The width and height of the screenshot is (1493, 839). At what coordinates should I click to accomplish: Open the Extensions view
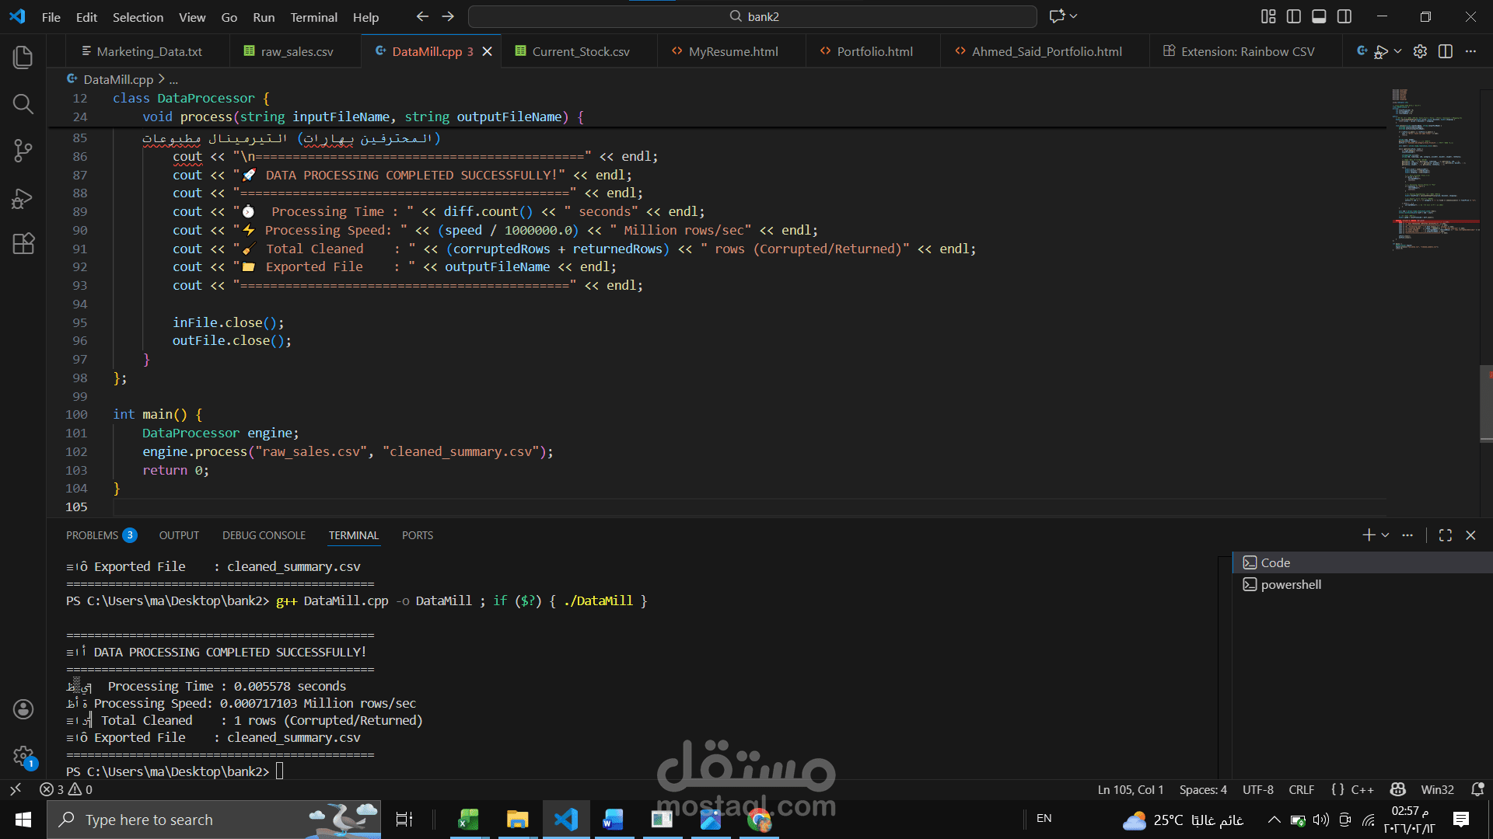[23, 244]
